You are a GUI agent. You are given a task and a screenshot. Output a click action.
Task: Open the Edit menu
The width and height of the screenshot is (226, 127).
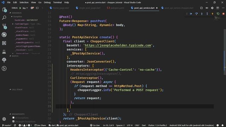(15, 2)
